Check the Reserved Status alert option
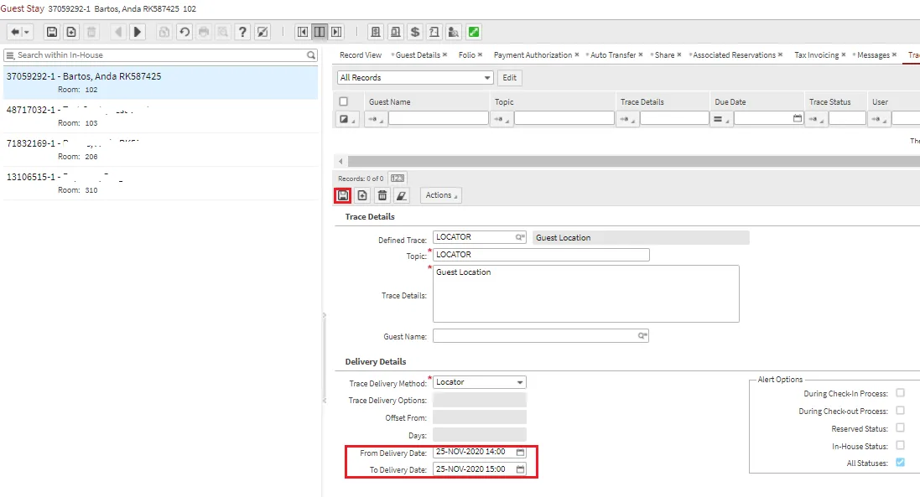 click(900, 427)
